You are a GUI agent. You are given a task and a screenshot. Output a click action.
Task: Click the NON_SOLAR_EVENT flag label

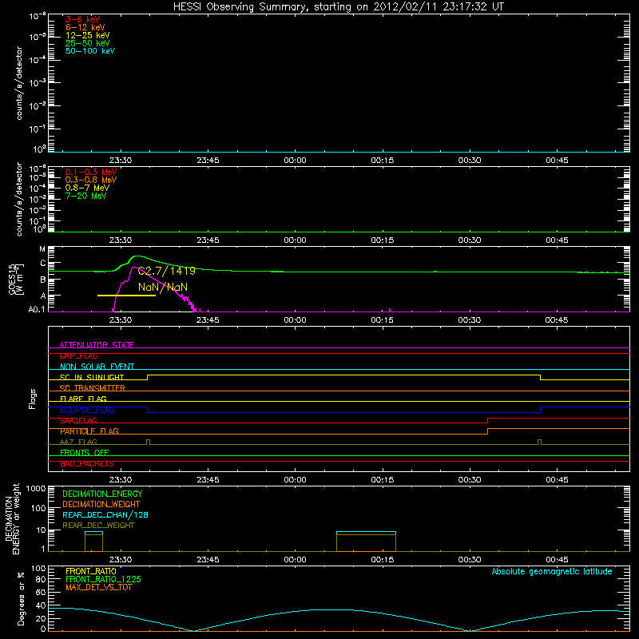[97, 367]
